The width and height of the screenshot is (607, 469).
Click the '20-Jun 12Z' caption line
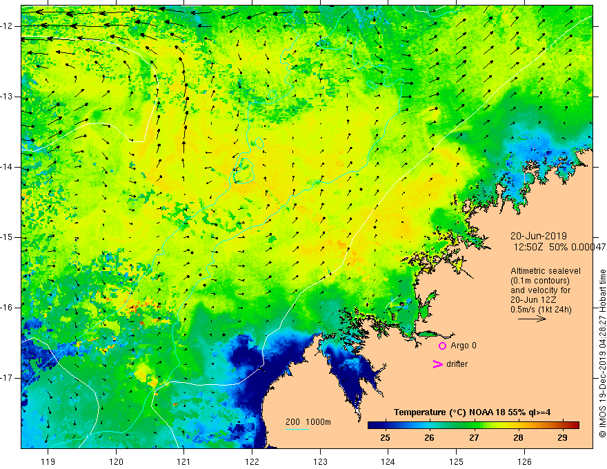[x=533, y=300]
